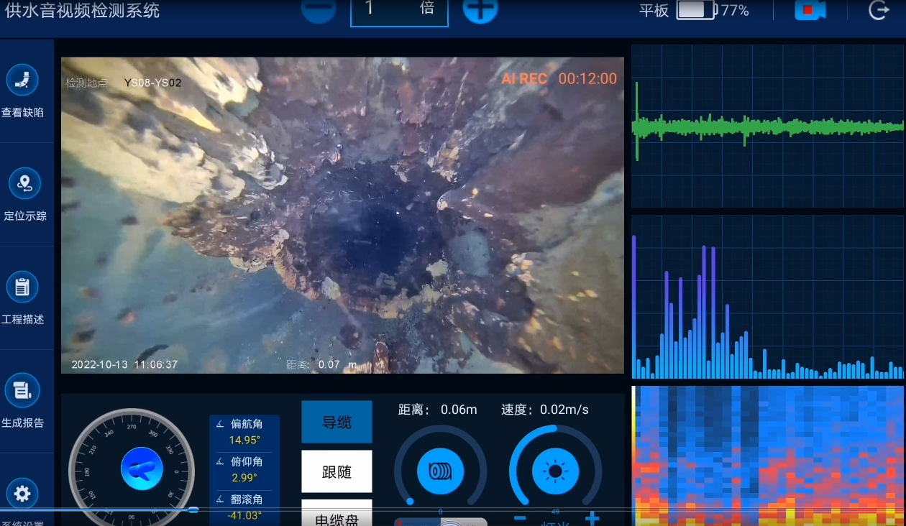Image resolution: width=906 pixels, height=526 pixels.
Task: Click the pipe inspection video feed
Action: point(342,216)
